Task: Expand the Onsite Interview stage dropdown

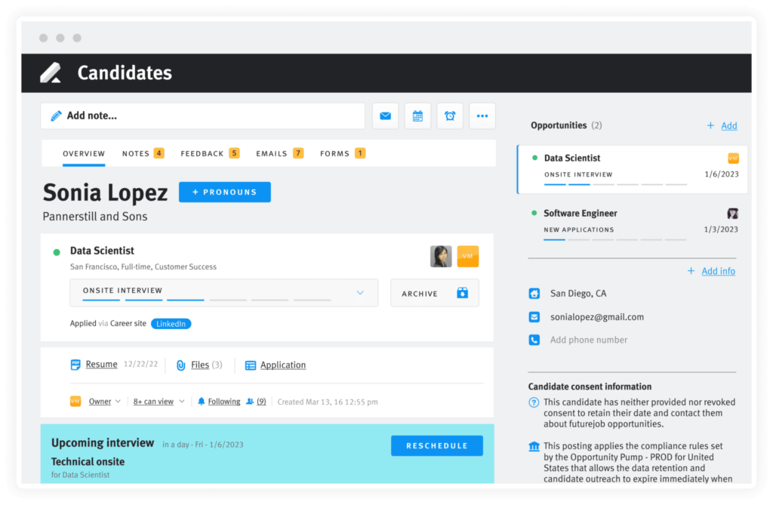Action: pyautogui.click(x=360, y=293)
